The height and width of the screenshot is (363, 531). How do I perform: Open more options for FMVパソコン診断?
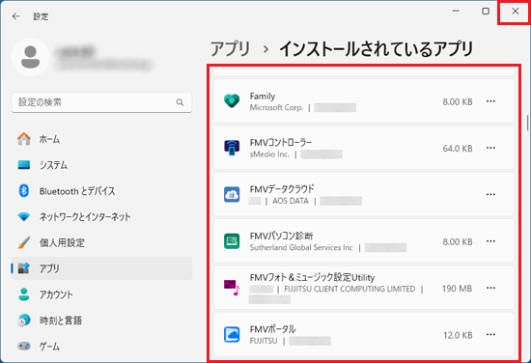490,241
